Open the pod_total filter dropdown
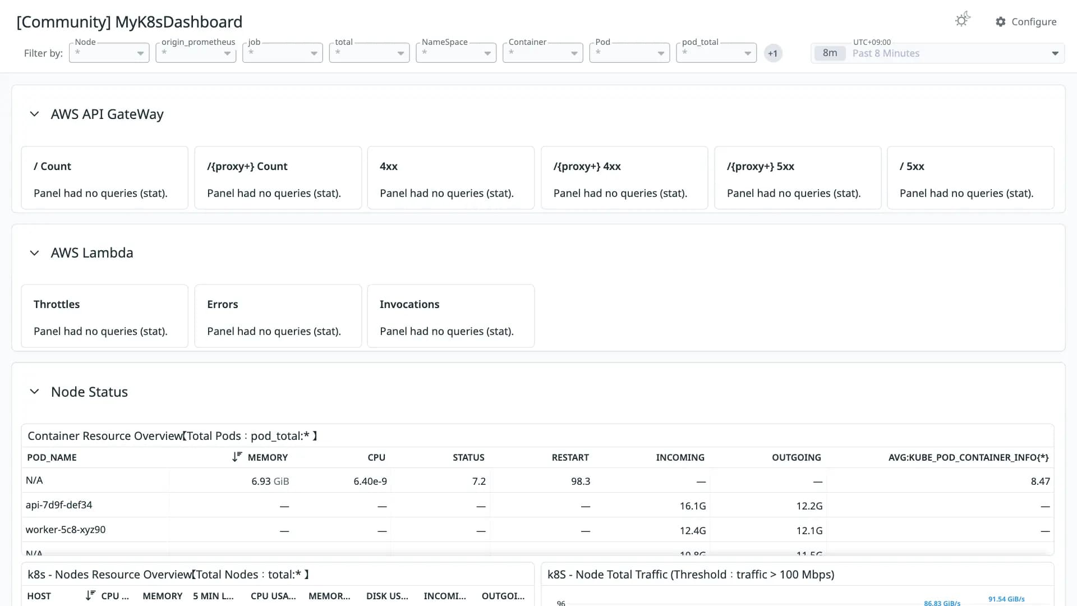1077x606 pixels. (716, 53)
